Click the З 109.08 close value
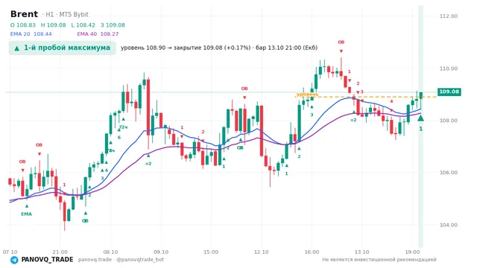 (113, 25)
